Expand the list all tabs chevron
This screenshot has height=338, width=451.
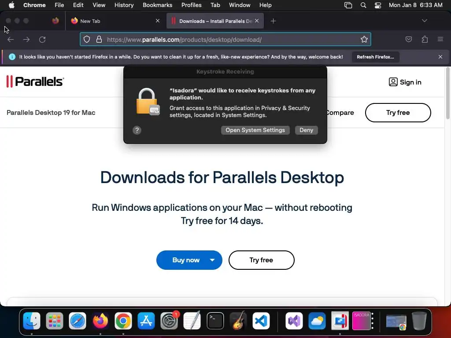pos(424,21)
